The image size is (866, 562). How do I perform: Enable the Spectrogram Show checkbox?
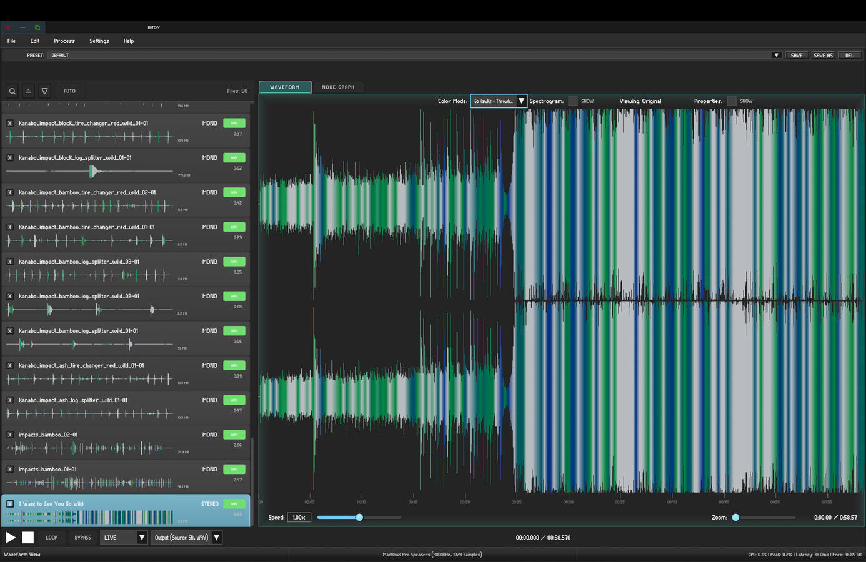pyautogui.click(x=573, y=101)
